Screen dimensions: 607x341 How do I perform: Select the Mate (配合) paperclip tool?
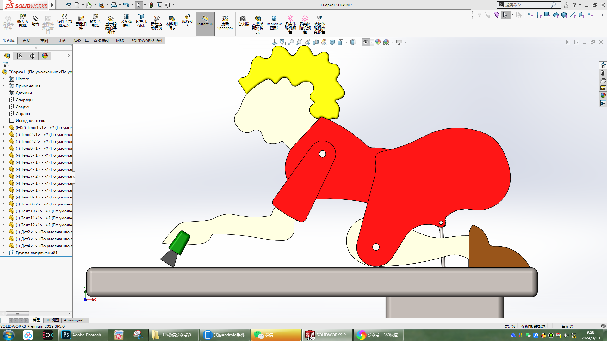coord(35,21)
